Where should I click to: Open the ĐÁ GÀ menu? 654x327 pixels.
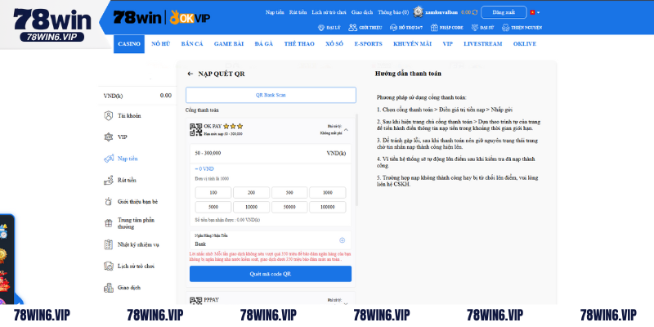(x=263, y=44)
